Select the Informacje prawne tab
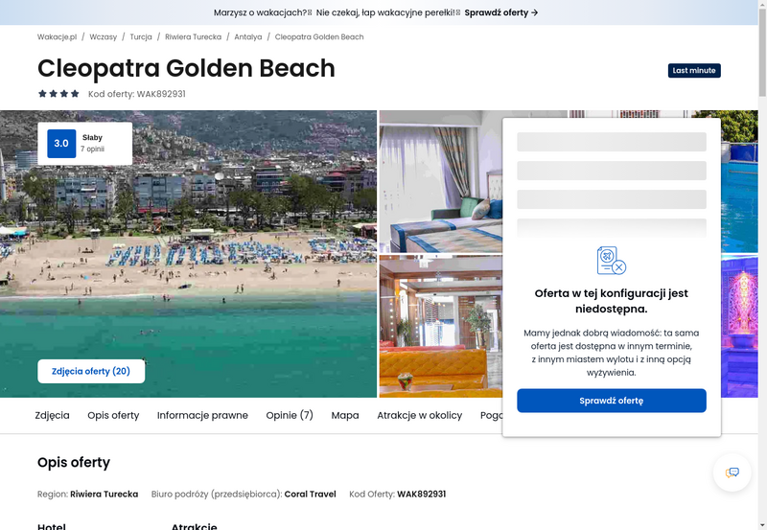Viewport: 767px width, 530px height. (202, 416)
